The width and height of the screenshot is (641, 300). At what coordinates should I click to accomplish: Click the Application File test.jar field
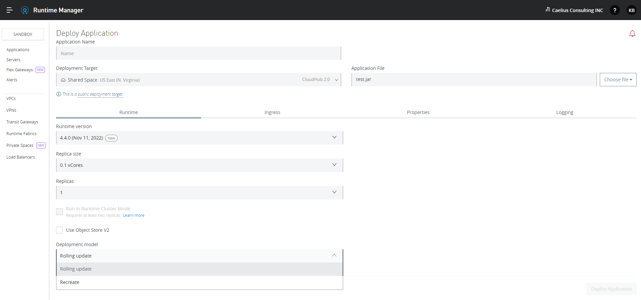coord(474,80)
